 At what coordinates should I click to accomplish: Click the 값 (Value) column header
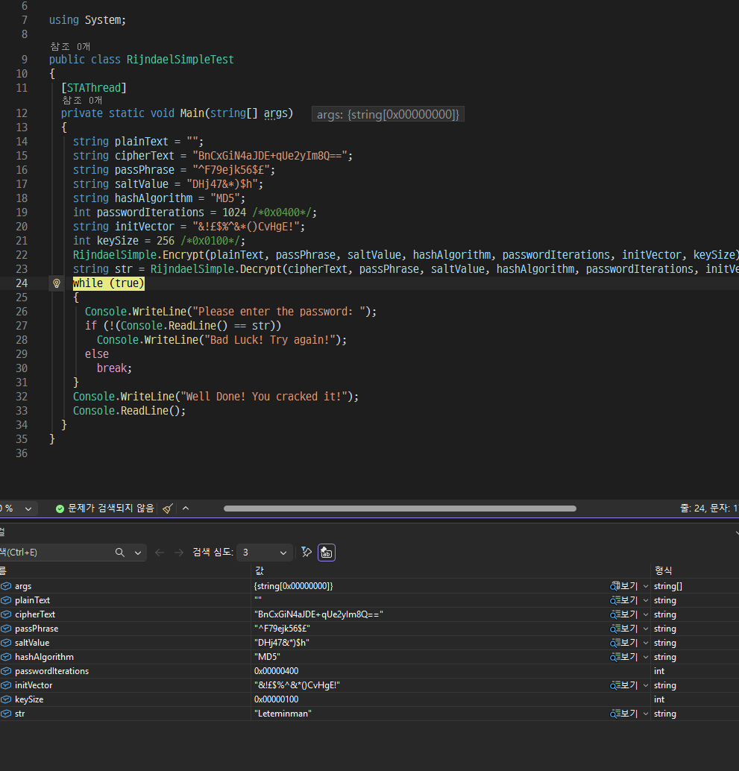click(260, 570)
